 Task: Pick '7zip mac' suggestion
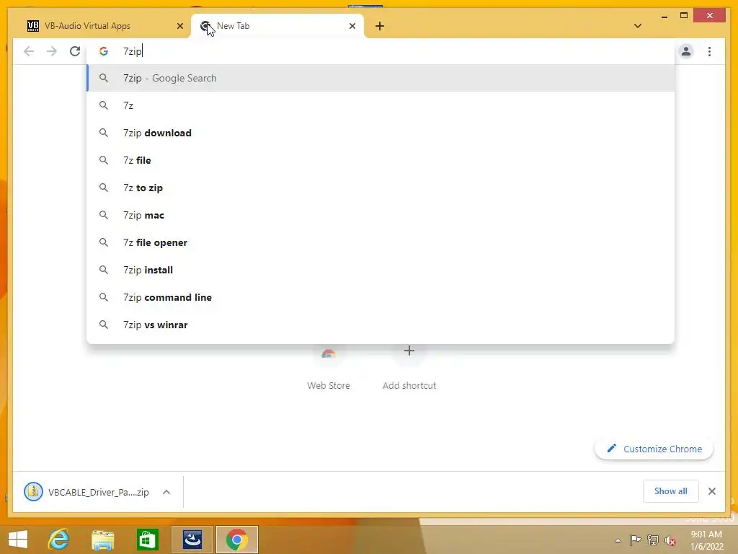[x=381, y=215]
